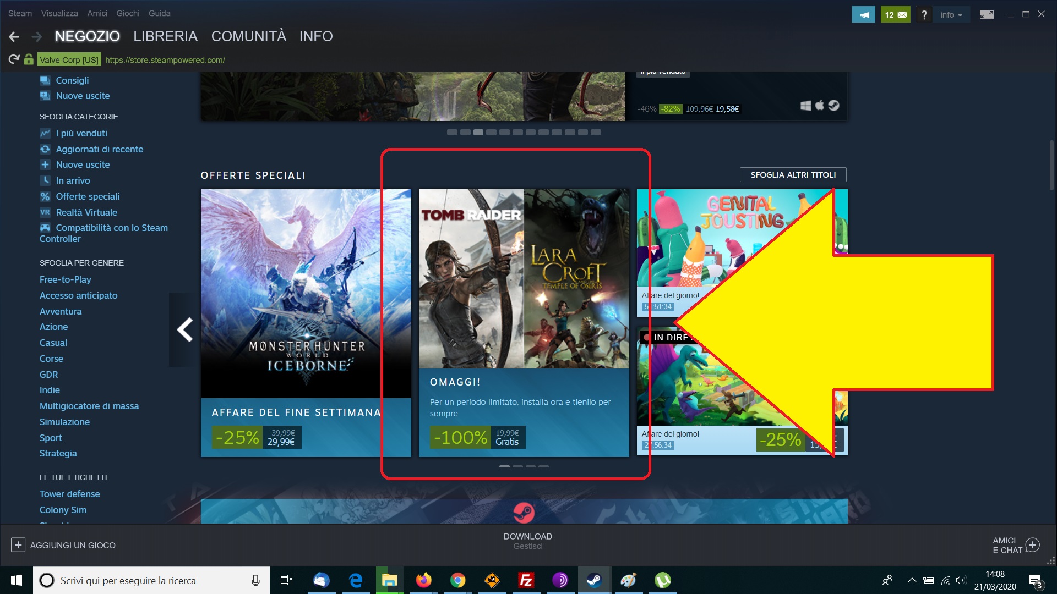Go back with the left arrow

click(14, 37)
